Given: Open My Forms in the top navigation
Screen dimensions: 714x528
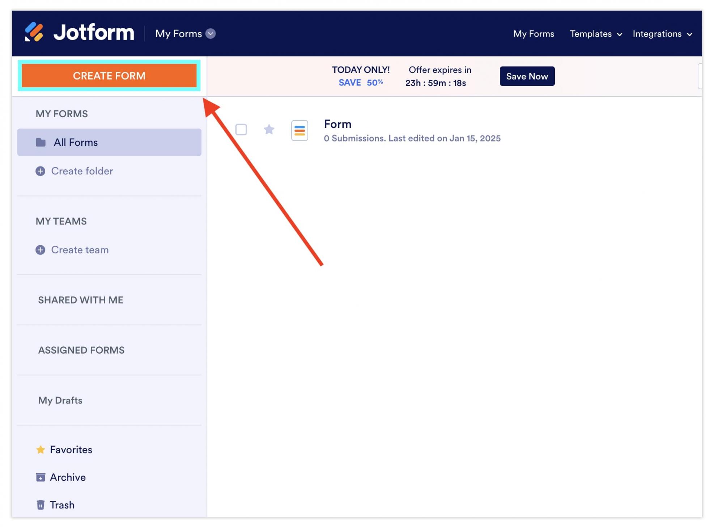Looking at the screenshot, I should [533, 34].
